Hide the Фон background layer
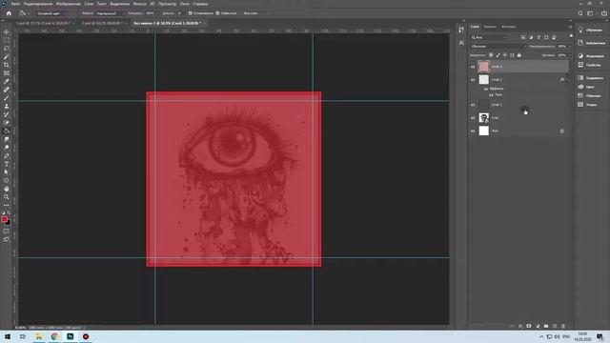This screenshot has height=343, width=610. click(473, 131)
